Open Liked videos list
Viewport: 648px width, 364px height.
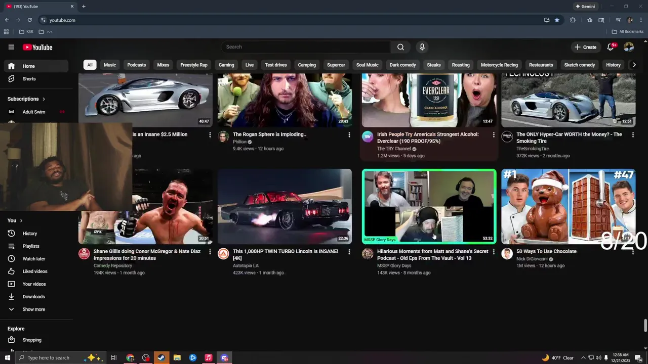coord(35,271)
